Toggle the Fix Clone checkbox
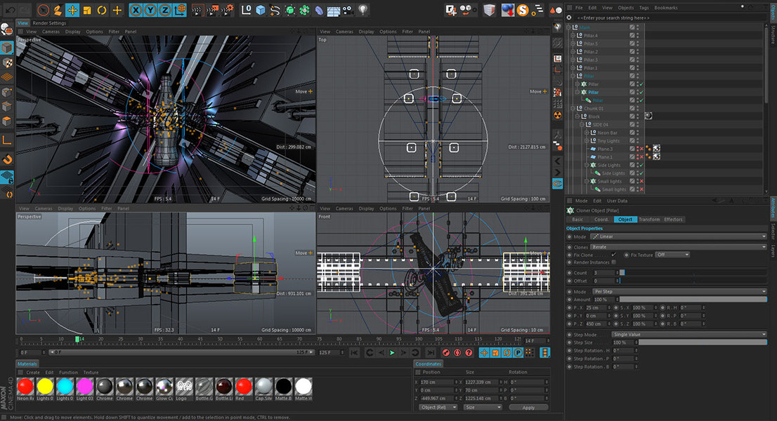The height and width of the screenshot is (421, 777). (614, 255)
